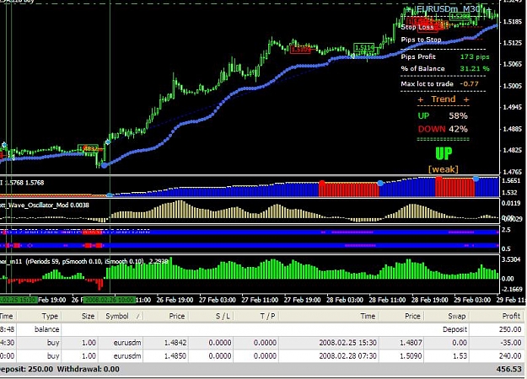This screenshot has width=527, height=379.
Task: Click the 27 Feb 11:00 time axis label
Action: (x=260, y=300)
